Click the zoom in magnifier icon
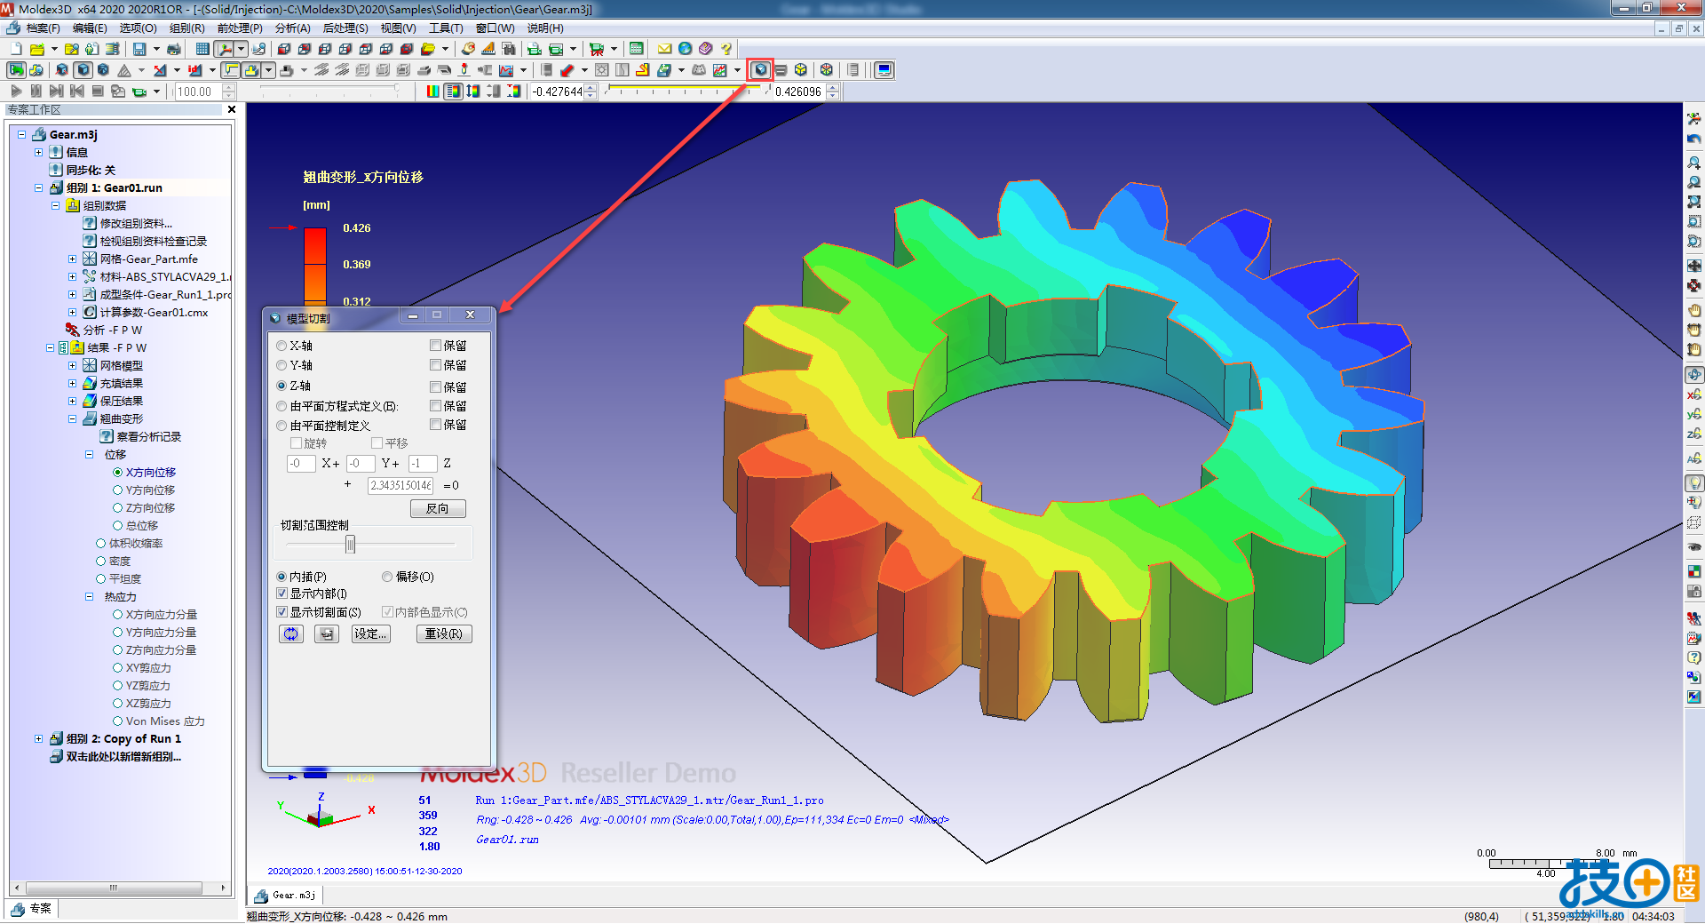The image size is (1705, 924). (x=1694, y=163)
